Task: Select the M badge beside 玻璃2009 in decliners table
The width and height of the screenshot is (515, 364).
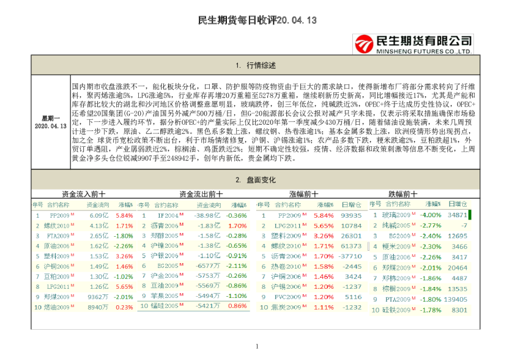Action: tap(413, 214)
